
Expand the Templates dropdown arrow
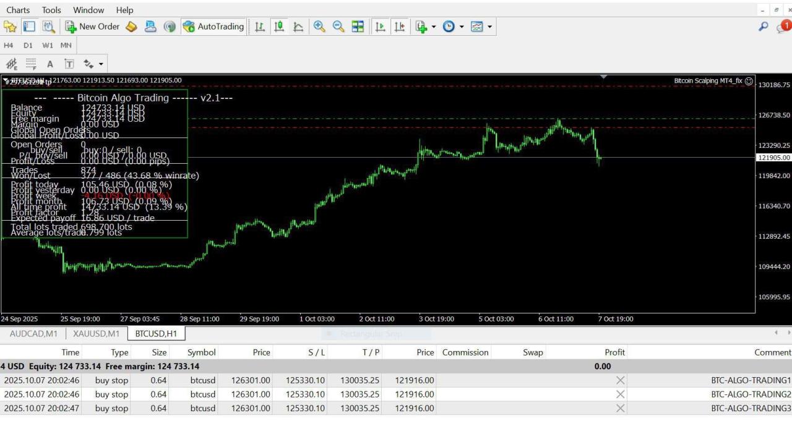[489, 27]
